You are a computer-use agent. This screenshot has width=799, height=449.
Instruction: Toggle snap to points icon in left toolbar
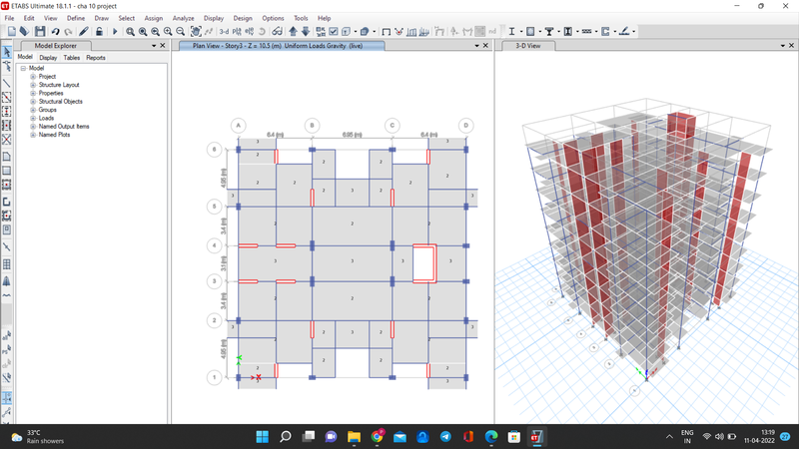(x=7, y=397)
